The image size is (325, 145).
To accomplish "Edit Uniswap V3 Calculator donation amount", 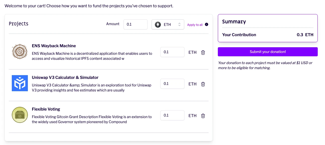I will tap(172, 84).
